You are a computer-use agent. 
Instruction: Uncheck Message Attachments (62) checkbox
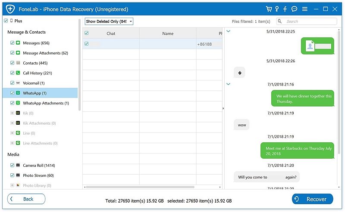[x=13, y=53]
